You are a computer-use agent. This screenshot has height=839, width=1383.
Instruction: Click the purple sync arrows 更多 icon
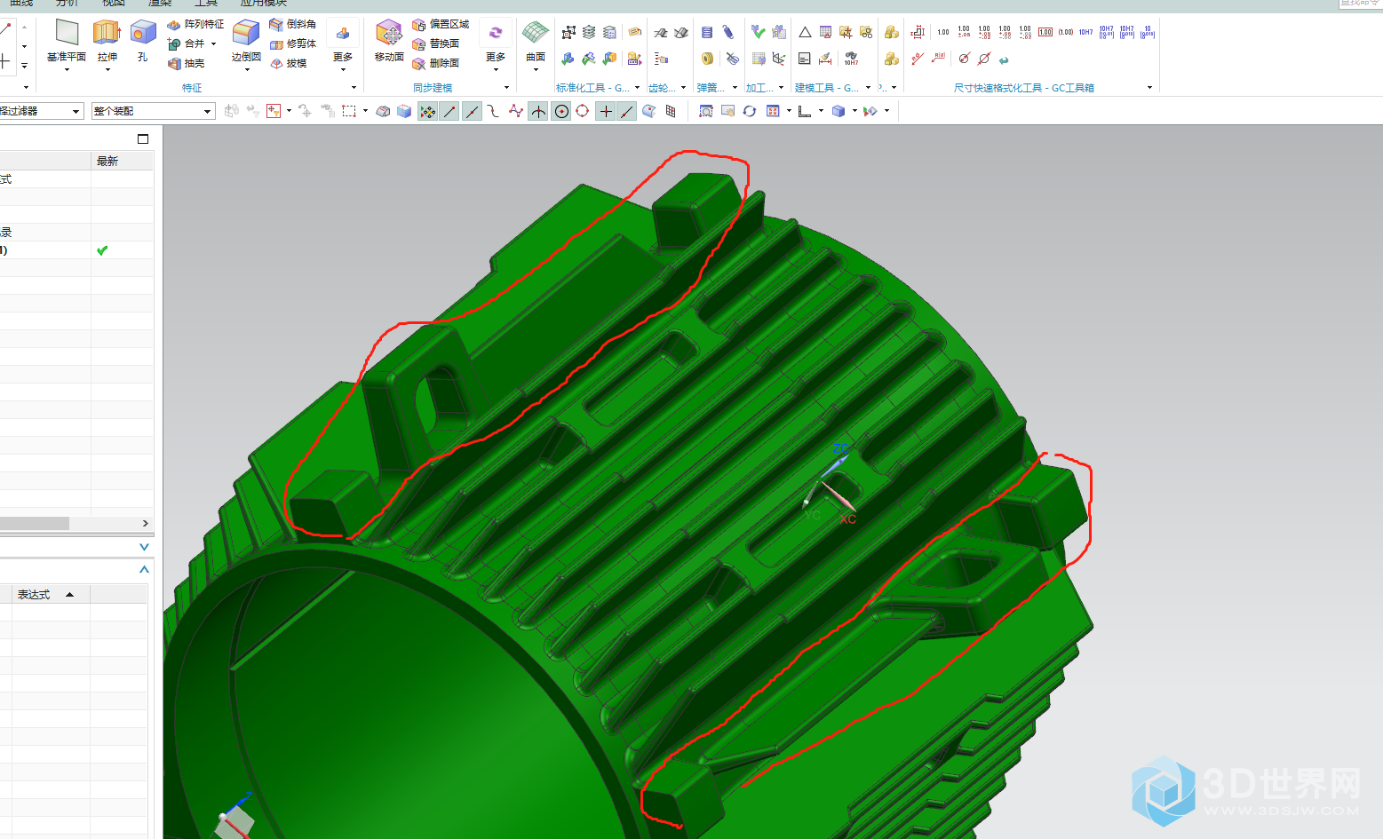(496, 33)
